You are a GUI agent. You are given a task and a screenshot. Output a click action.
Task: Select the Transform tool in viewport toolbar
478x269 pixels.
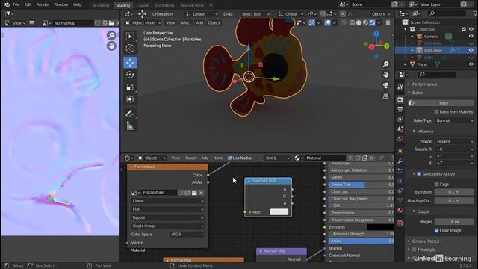click(x=130, y=99)
